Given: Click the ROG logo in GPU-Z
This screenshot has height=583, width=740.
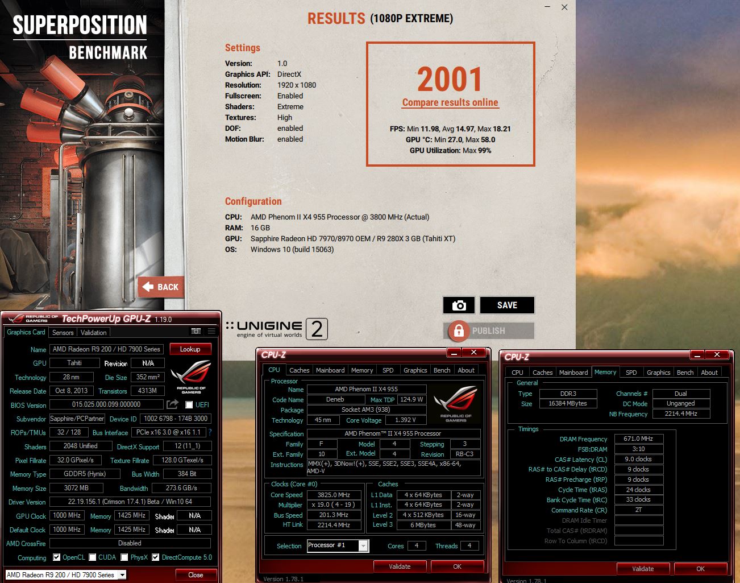Looking at the screenshot, I should click(x=191, y=378).
